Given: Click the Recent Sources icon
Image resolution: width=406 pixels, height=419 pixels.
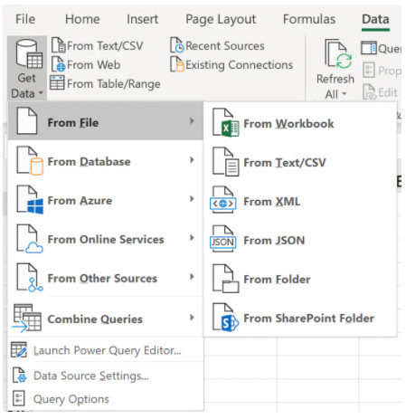Looking at the screenshot, I should tap(177, 45).
